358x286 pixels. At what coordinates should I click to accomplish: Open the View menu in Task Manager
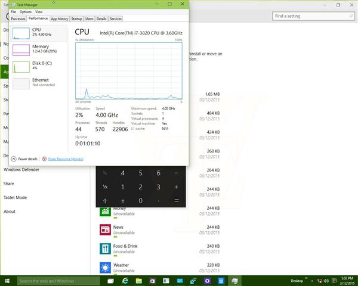[39, 12]
